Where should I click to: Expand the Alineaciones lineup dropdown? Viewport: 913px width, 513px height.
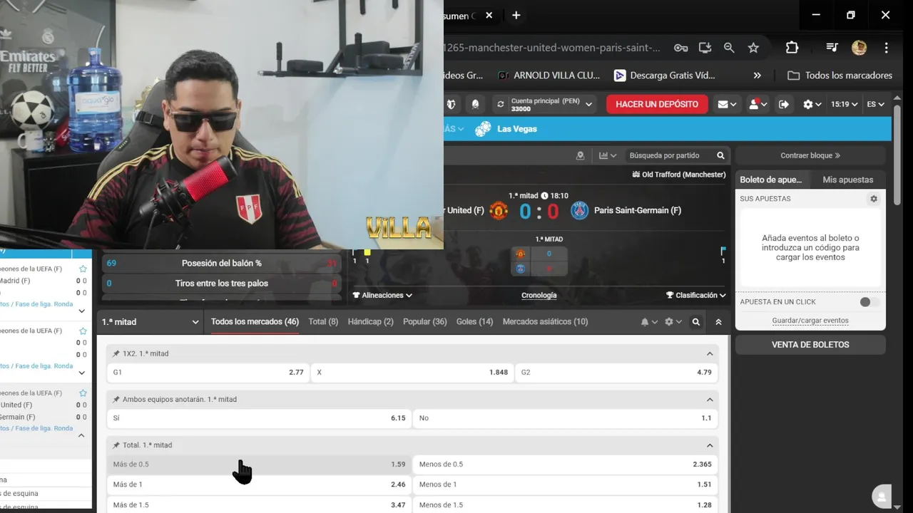[382, 295]
